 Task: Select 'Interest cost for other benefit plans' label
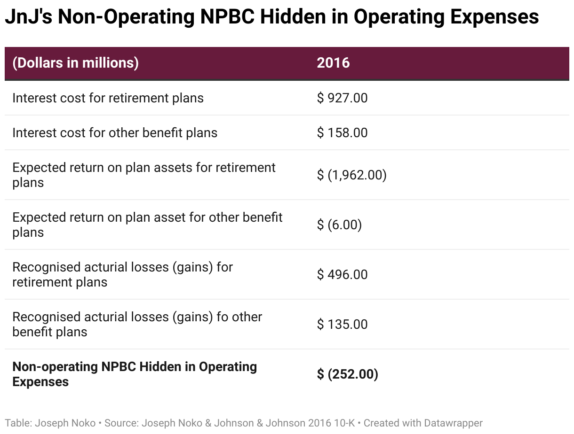[115, 132]
